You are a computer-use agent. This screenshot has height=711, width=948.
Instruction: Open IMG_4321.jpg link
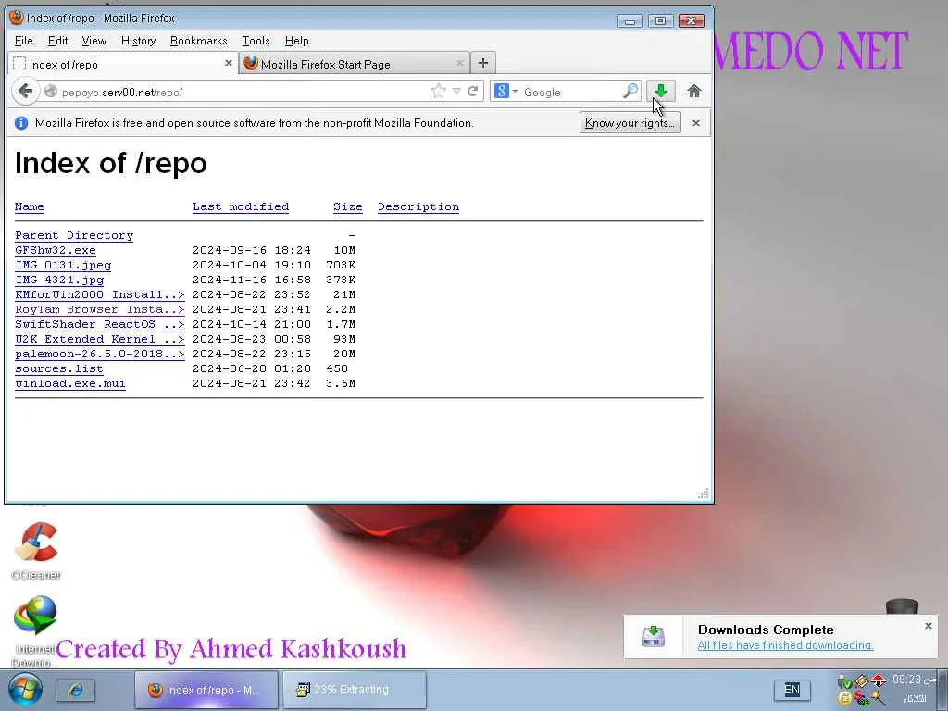(59, 280)
